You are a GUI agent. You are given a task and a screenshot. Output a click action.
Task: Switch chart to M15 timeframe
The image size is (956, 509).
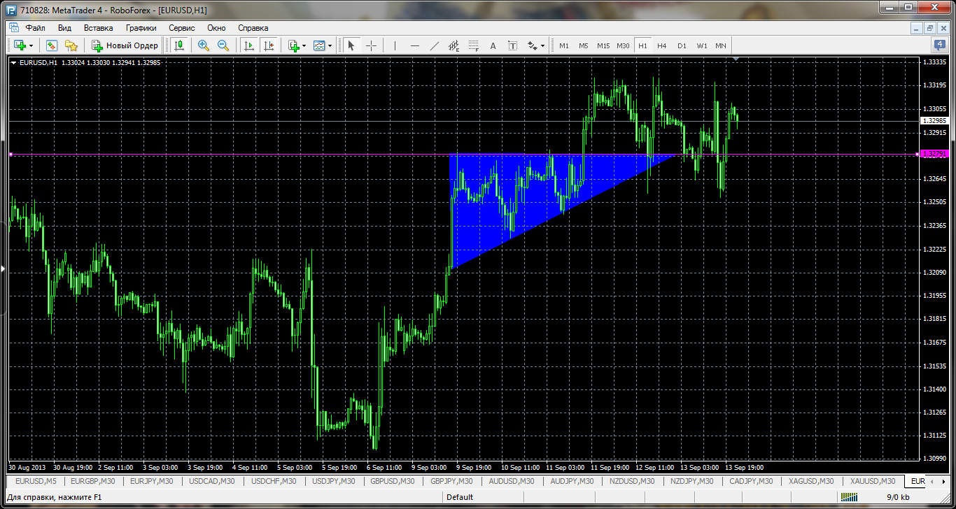click(x=603, y=45)
